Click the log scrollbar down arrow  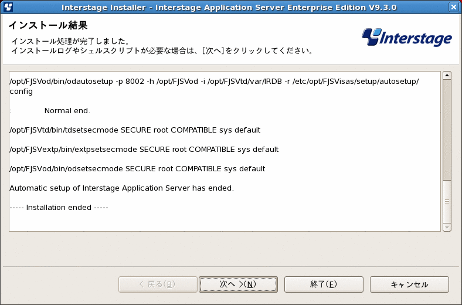pos(447,227)
